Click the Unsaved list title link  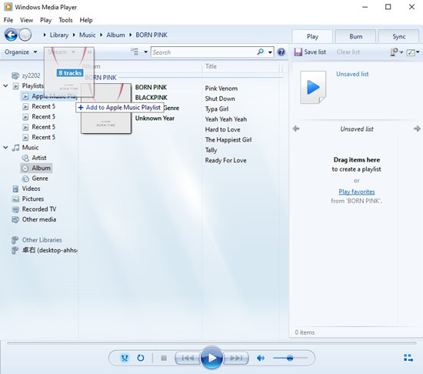[x=352, y=74]
